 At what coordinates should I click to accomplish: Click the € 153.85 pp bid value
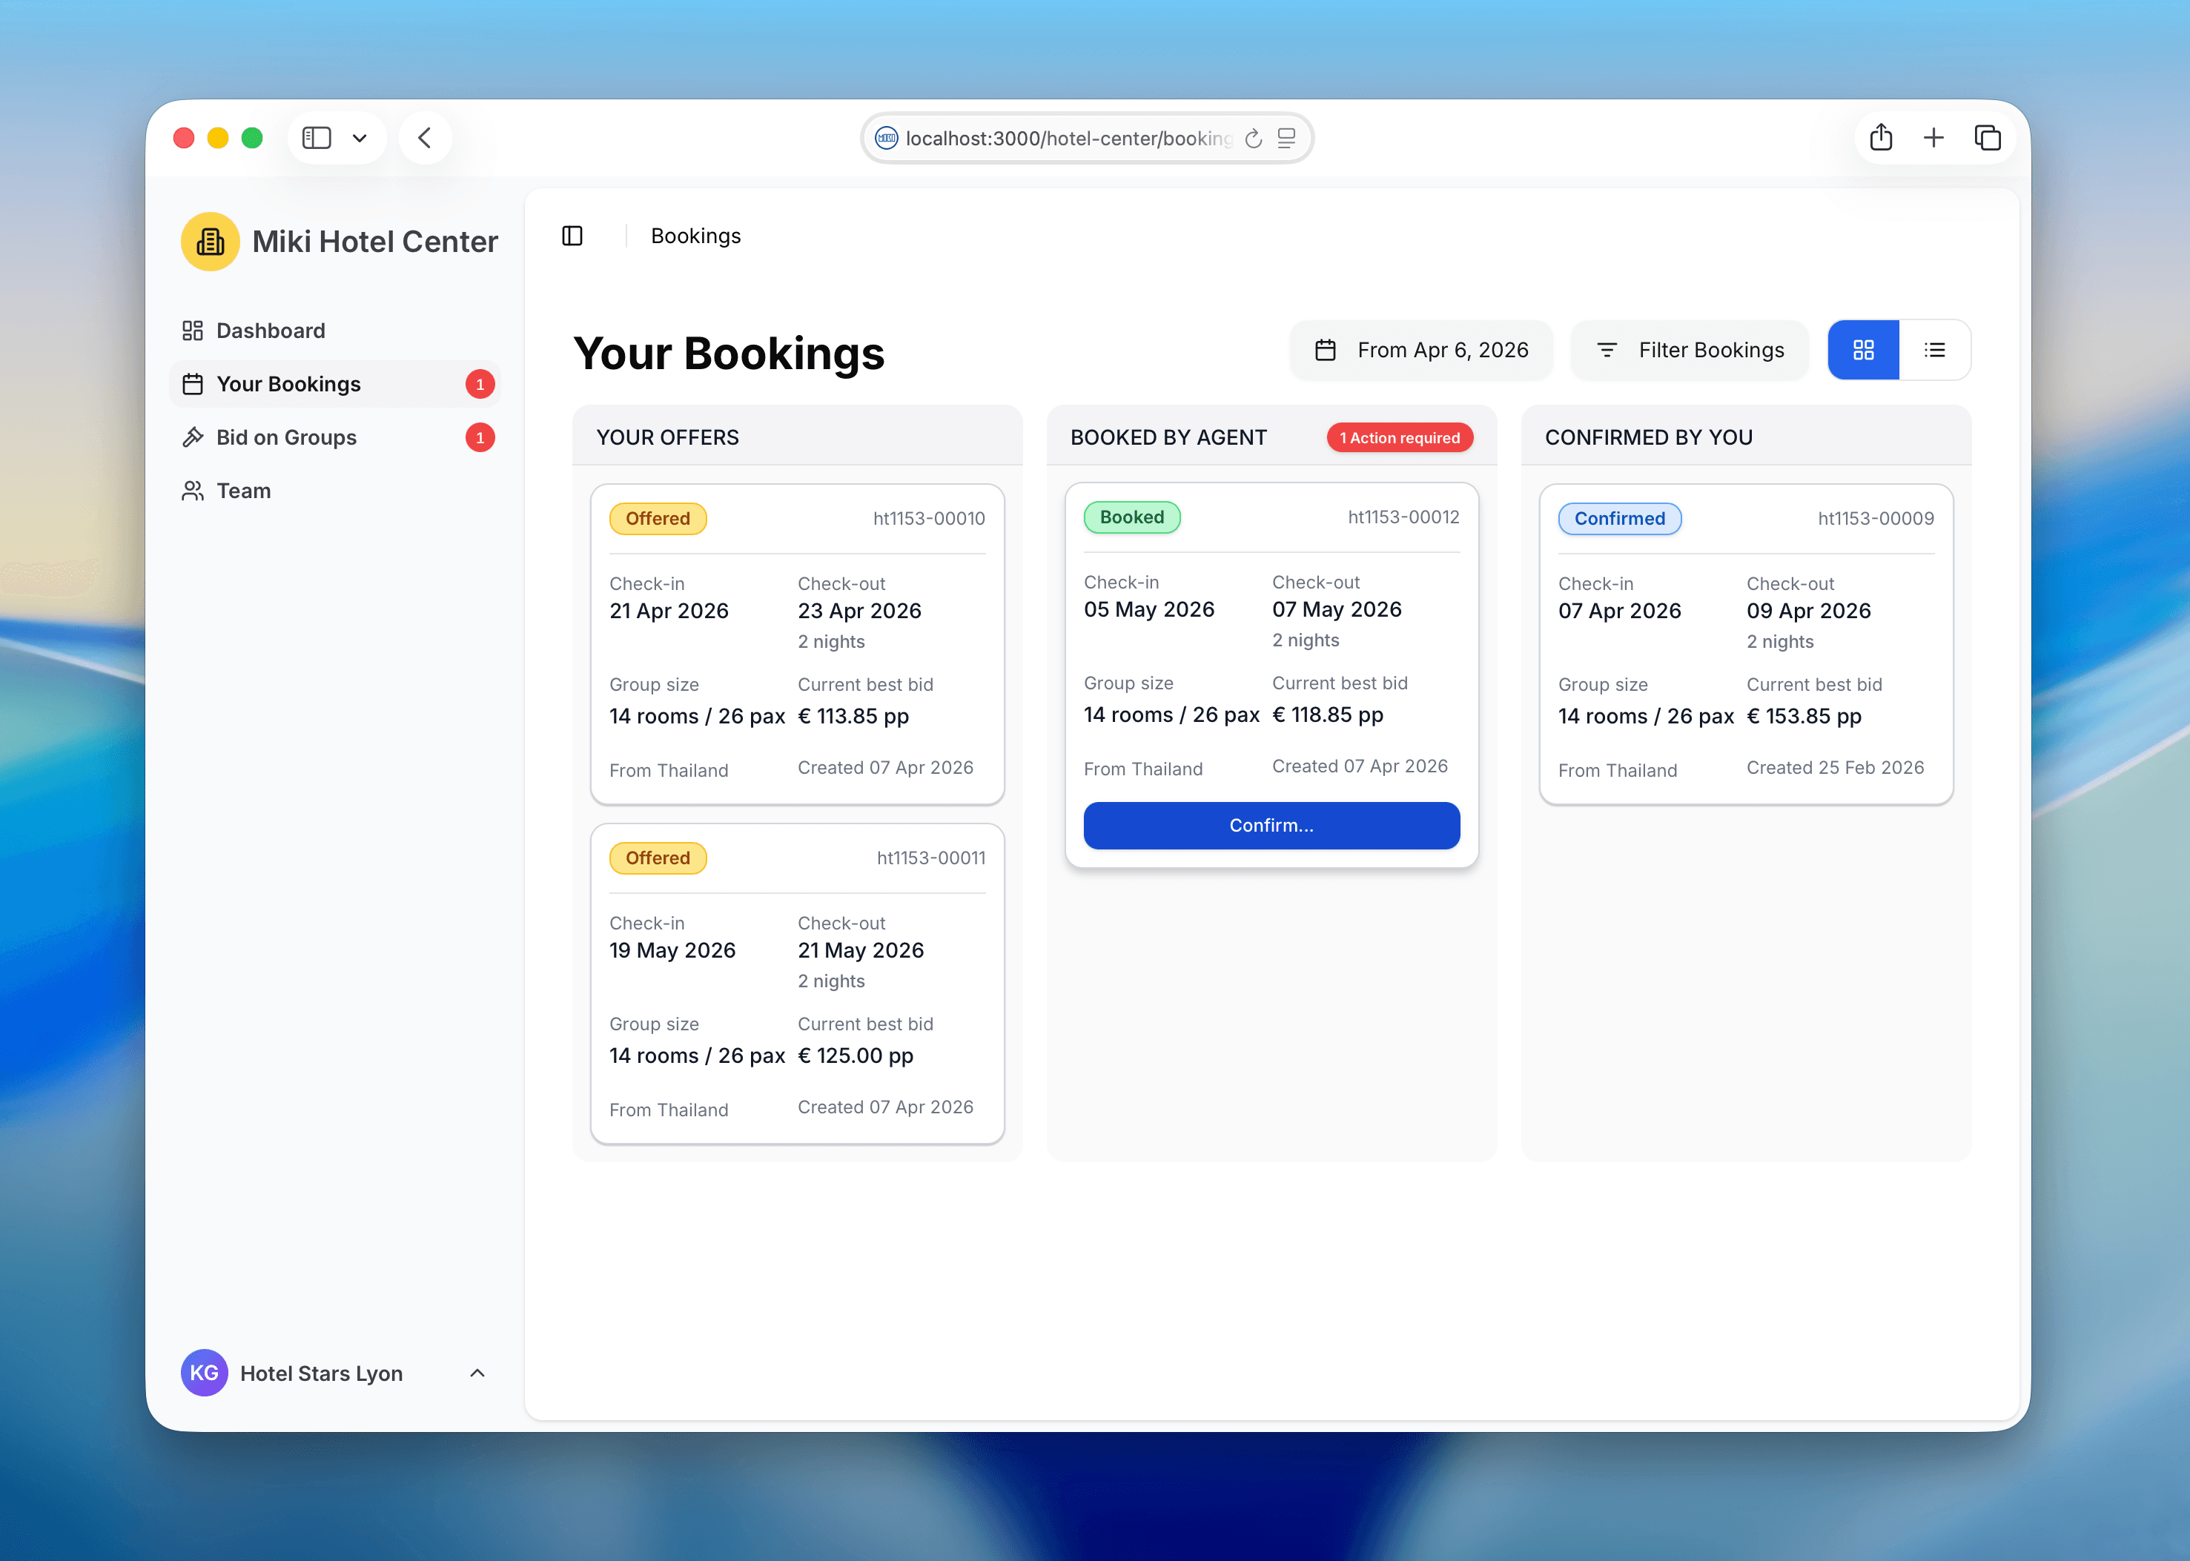1804,716
